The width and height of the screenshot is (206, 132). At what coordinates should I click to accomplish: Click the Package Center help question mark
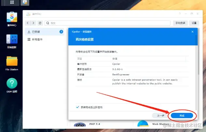[x=180, y=14]
